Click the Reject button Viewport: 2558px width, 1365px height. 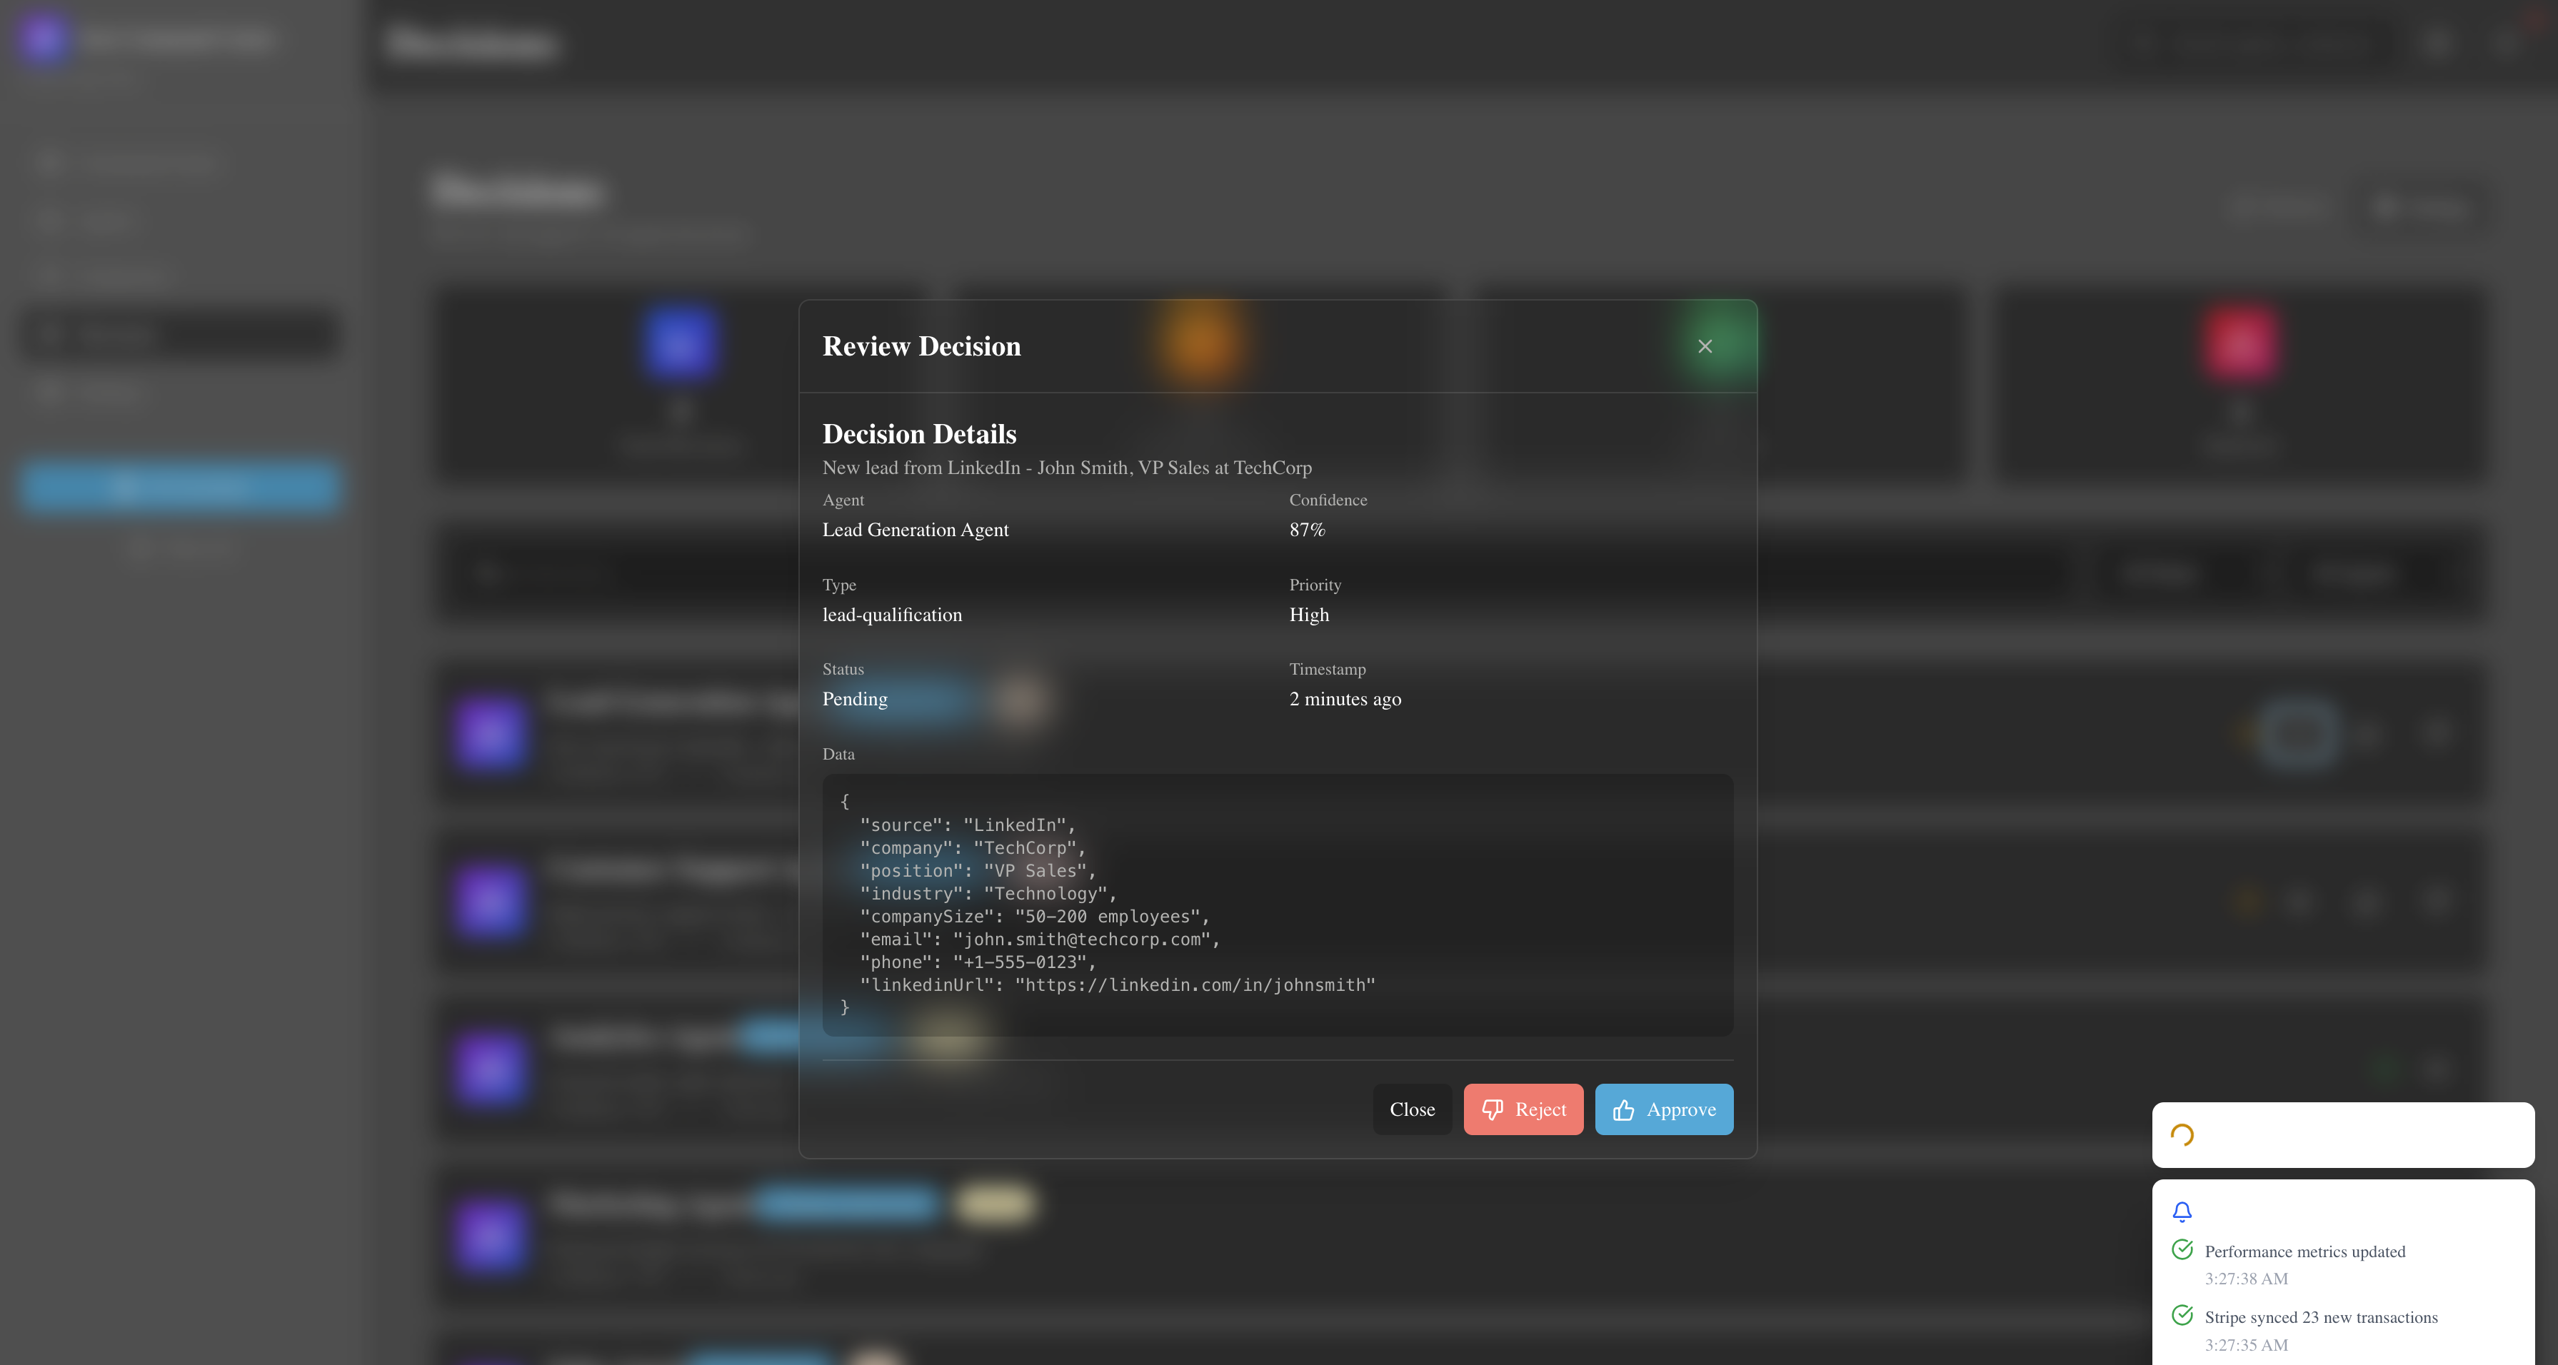1523,1109
